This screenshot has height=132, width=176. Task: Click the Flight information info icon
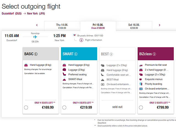81,40
